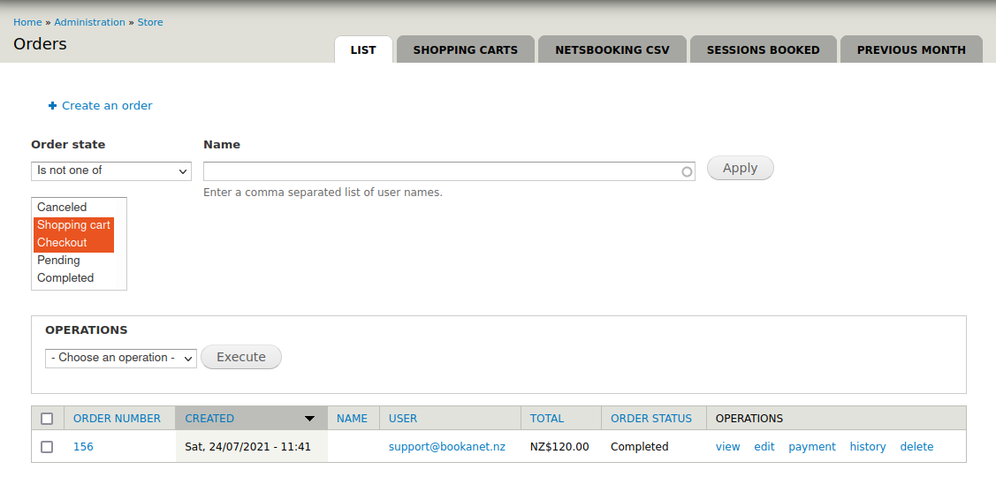
Task: Click the Execute button
Action: tap(240, 357)
